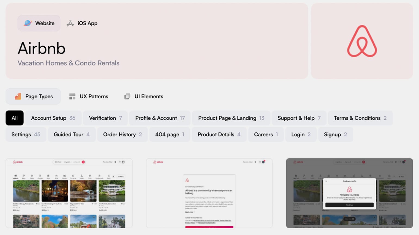The height and width of the screenshot is (235, 419).
Task: Filter by Verification
Action: coord(105,118)
